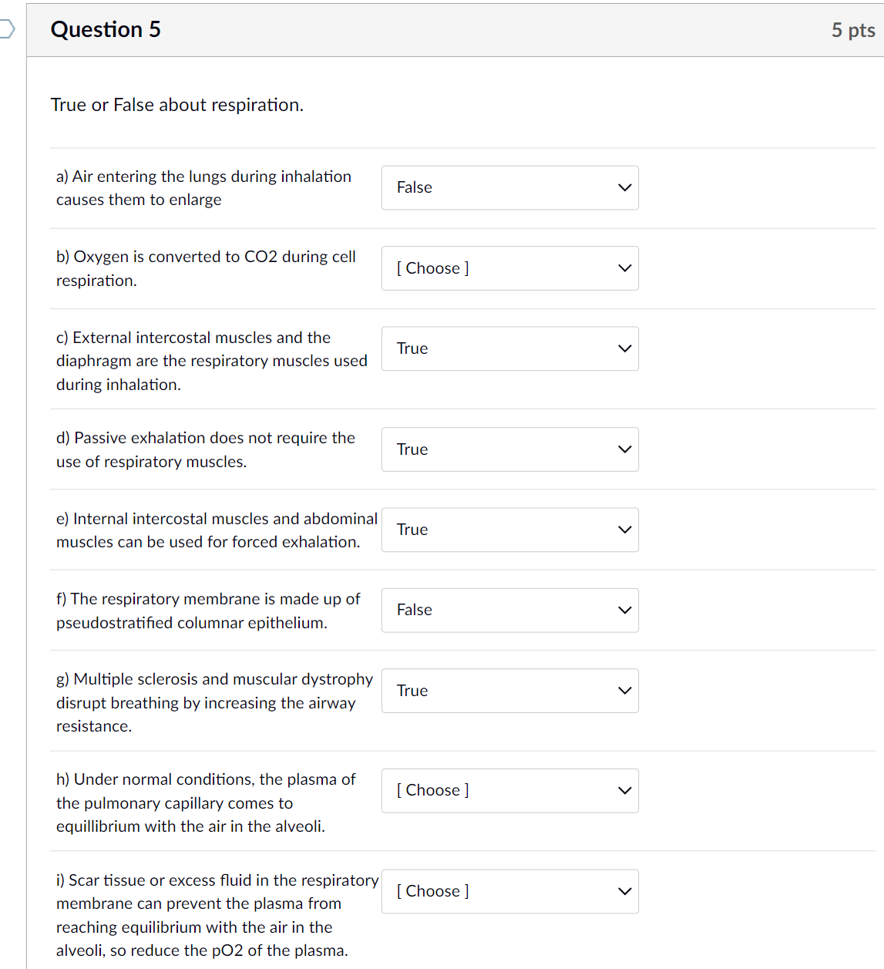Click the 'True or False about respiration' prompt
Image resolution: width=884 pixels, height=969 pixels.
176,105
